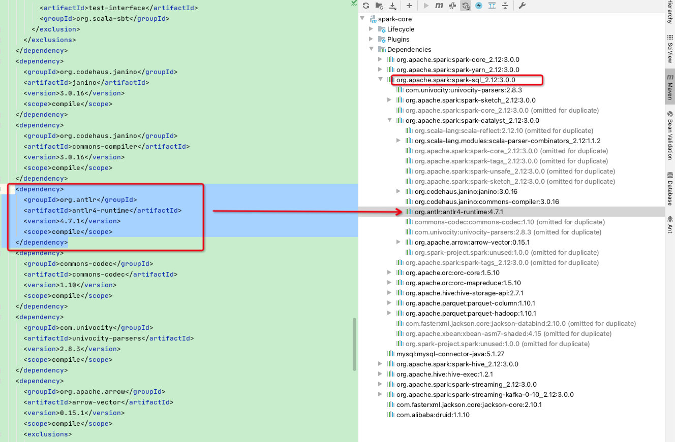675x442 pixels.
Task: Toggle skip tests mode lightning icon
Action: (479, 6)
